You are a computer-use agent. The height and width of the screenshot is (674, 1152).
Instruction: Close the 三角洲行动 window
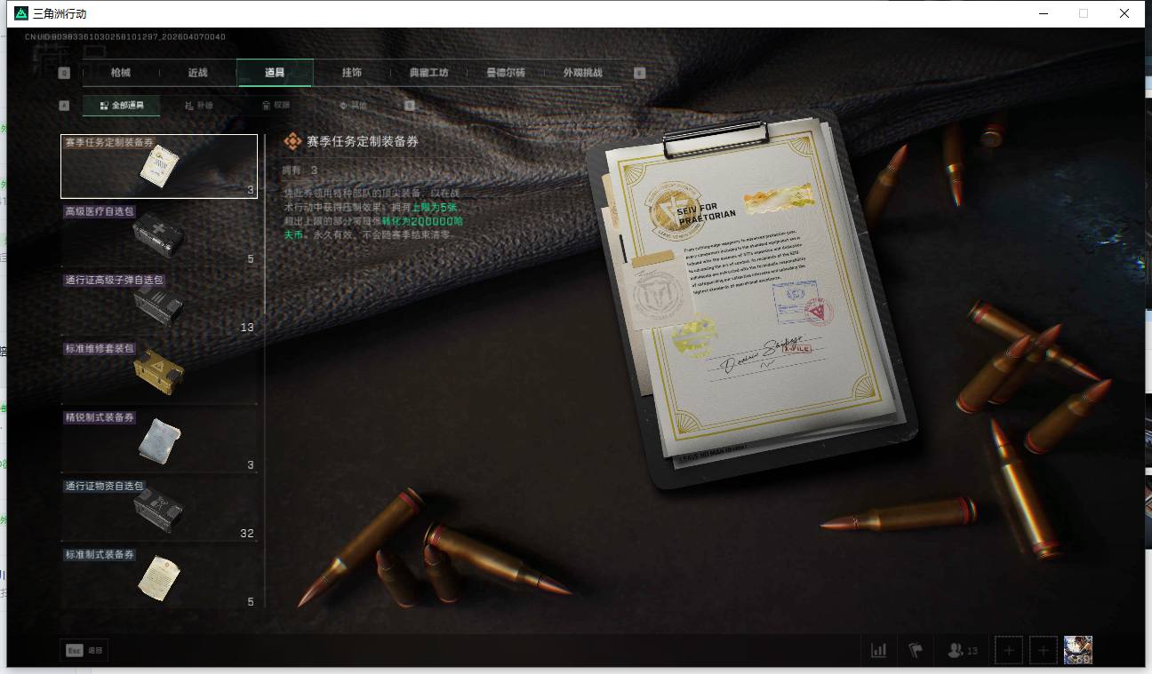pos(1124,13)
